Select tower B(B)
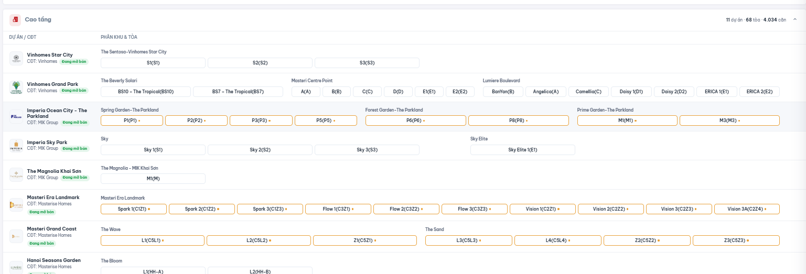The image size is (806, 274). point(337,92)
